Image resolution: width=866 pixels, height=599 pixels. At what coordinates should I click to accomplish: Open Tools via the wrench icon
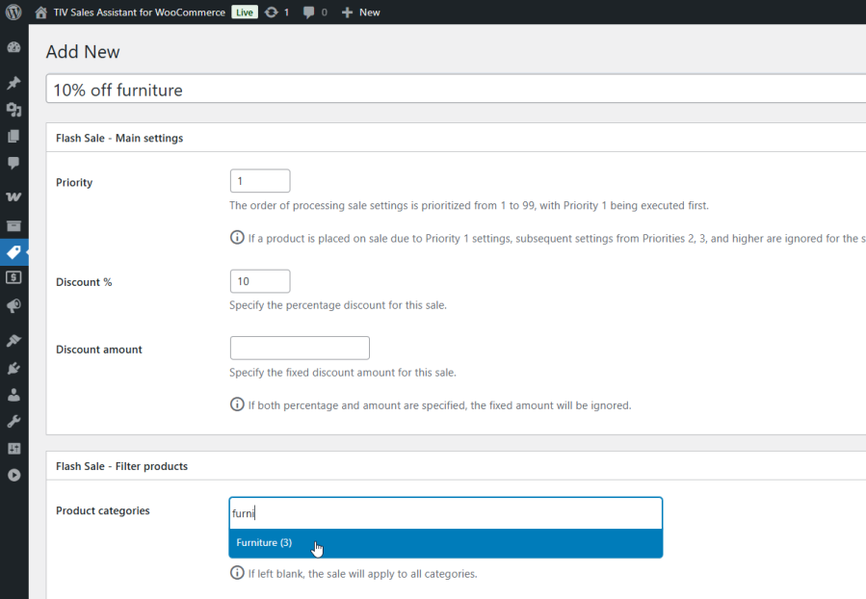pos(13,421)
